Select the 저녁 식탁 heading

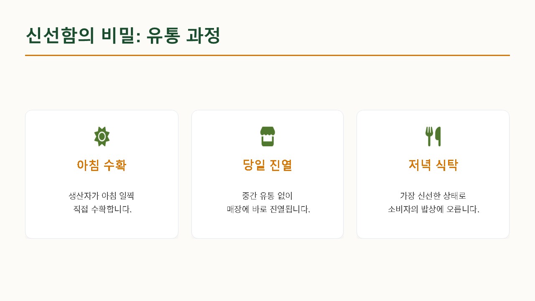click(433, 165)
